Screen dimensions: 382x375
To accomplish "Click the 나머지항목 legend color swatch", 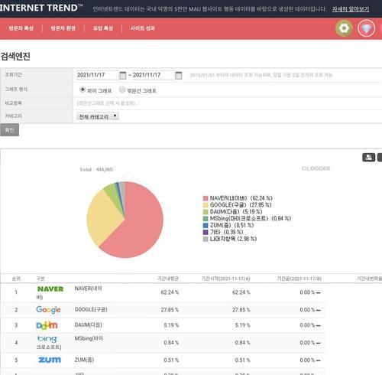I will [206, 239].
